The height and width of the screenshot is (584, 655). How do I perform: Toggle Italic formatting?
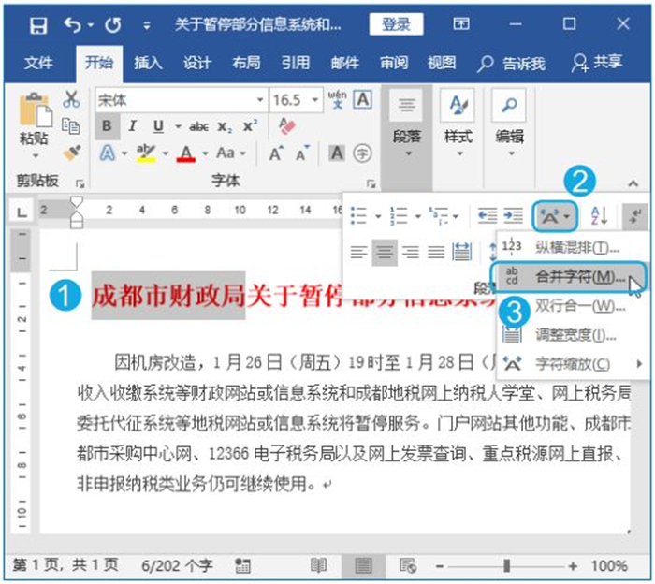133,126
